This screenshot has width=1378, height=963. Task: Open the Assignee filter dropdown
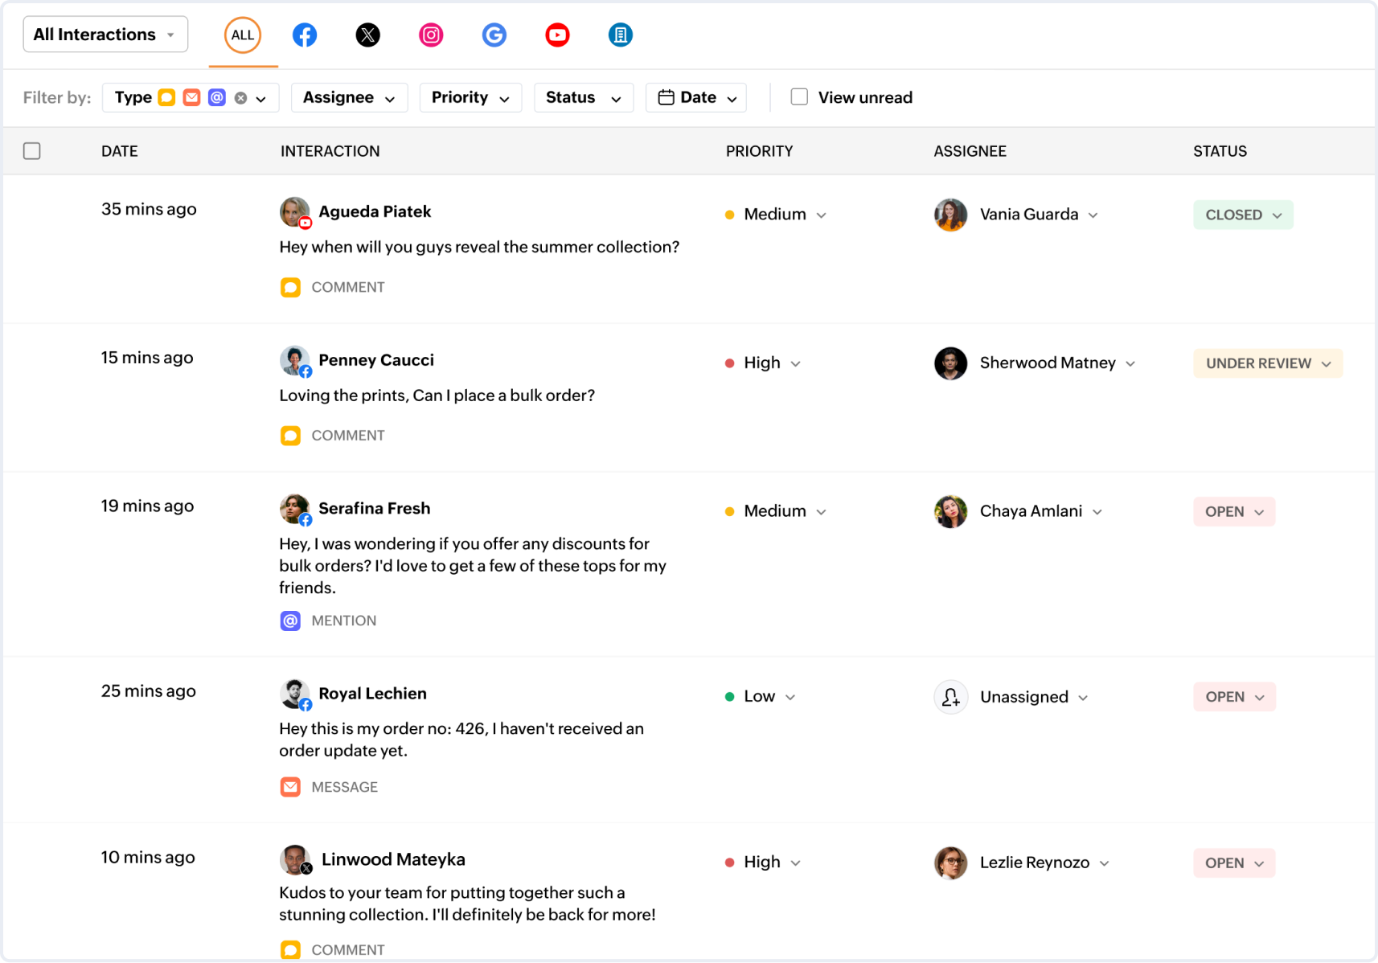click(x=349, y=98)
